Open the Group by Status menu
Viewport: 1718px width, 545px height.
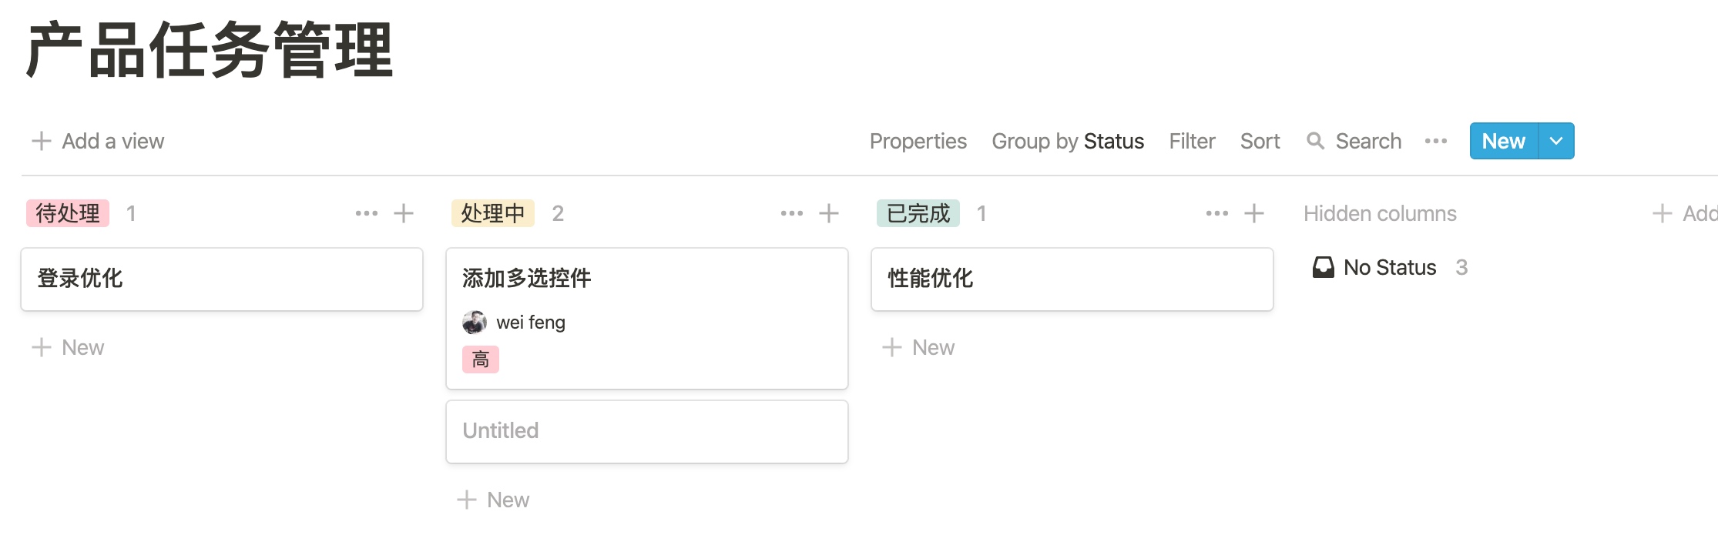click(1068, 141)
